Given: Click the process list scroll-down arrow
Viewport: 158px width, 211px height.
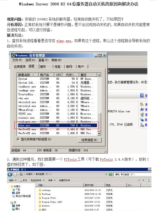Looking at the screenshot, I should 99,134.
